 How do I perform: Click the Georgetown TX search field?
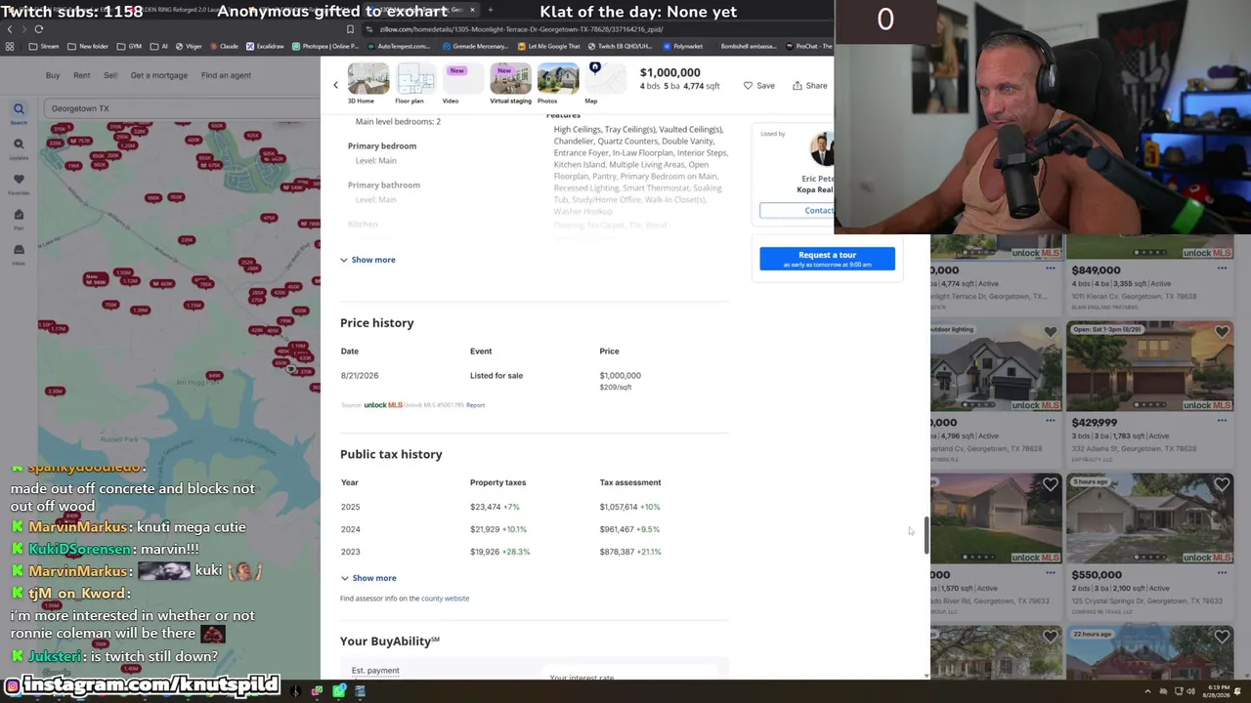tap(181, 108)
